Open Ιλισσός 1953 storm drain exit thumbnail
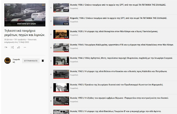 pos(61,101)
